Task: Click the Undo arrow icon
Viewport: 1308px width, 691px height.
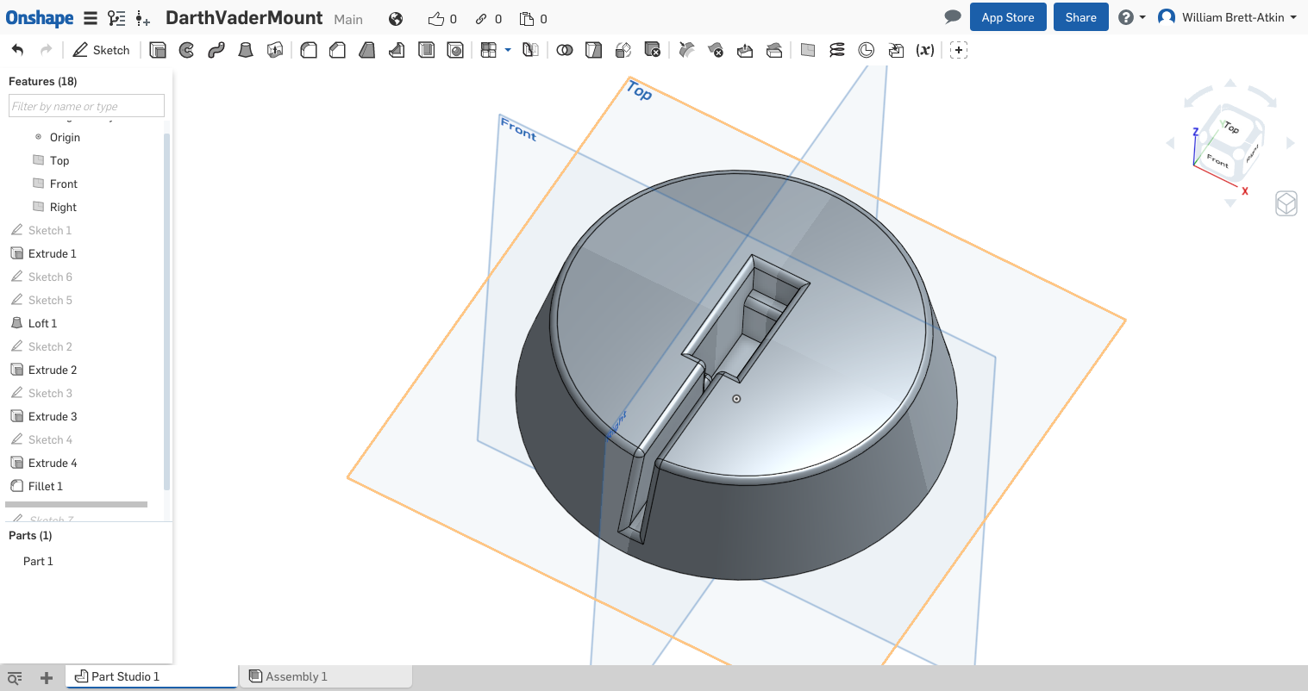Action: coord(18,50)
